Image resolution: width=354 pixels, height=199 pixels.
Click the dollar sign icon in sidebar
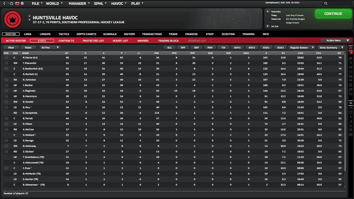pos(351,117)
